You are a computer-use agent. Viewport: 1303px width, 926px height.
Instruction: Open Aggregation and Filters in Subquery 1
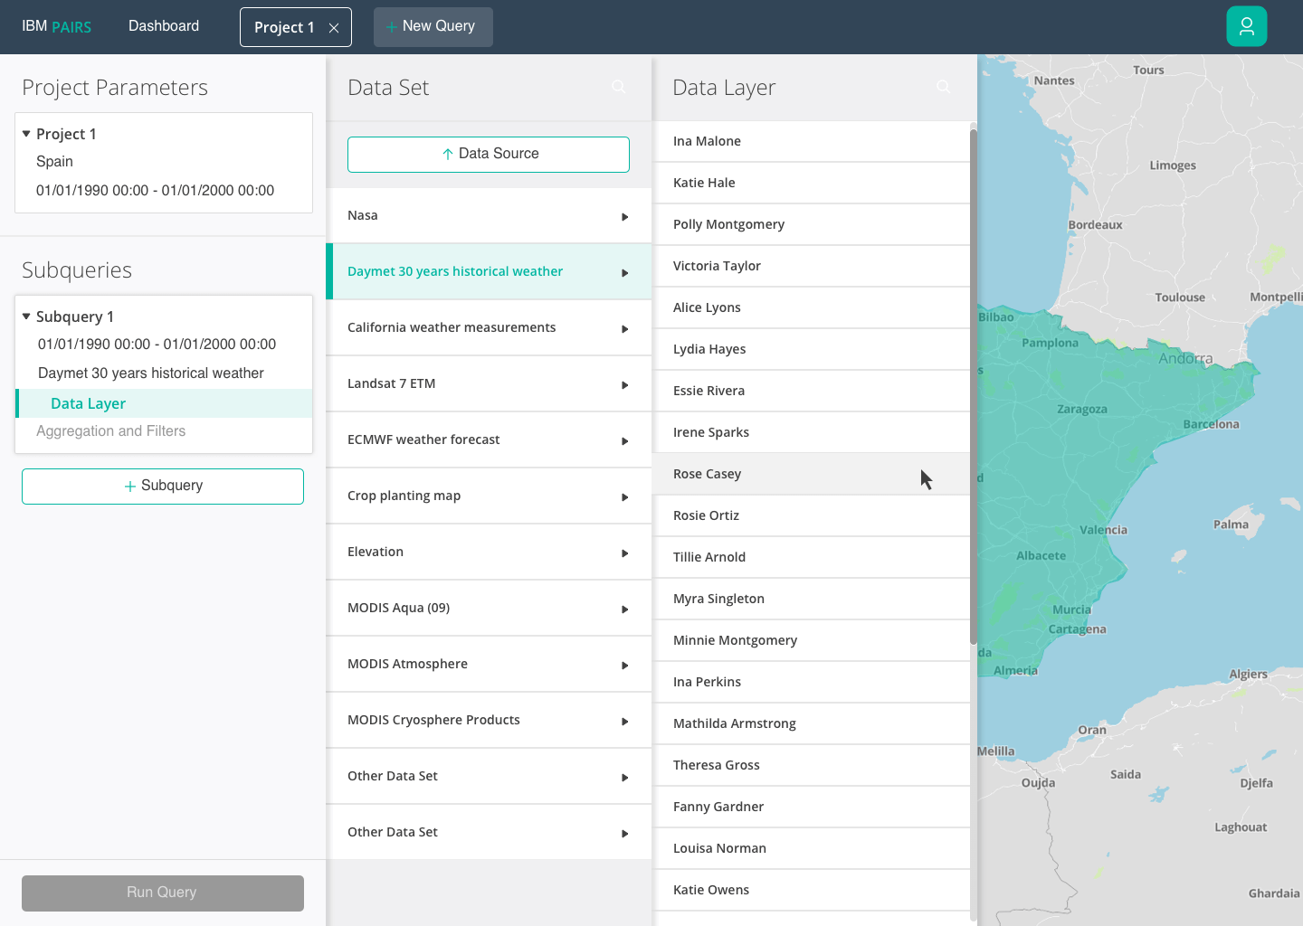tap(110, 430)
